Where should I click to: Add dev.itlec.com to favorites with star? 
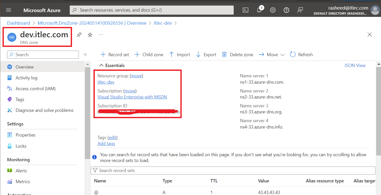90,35
